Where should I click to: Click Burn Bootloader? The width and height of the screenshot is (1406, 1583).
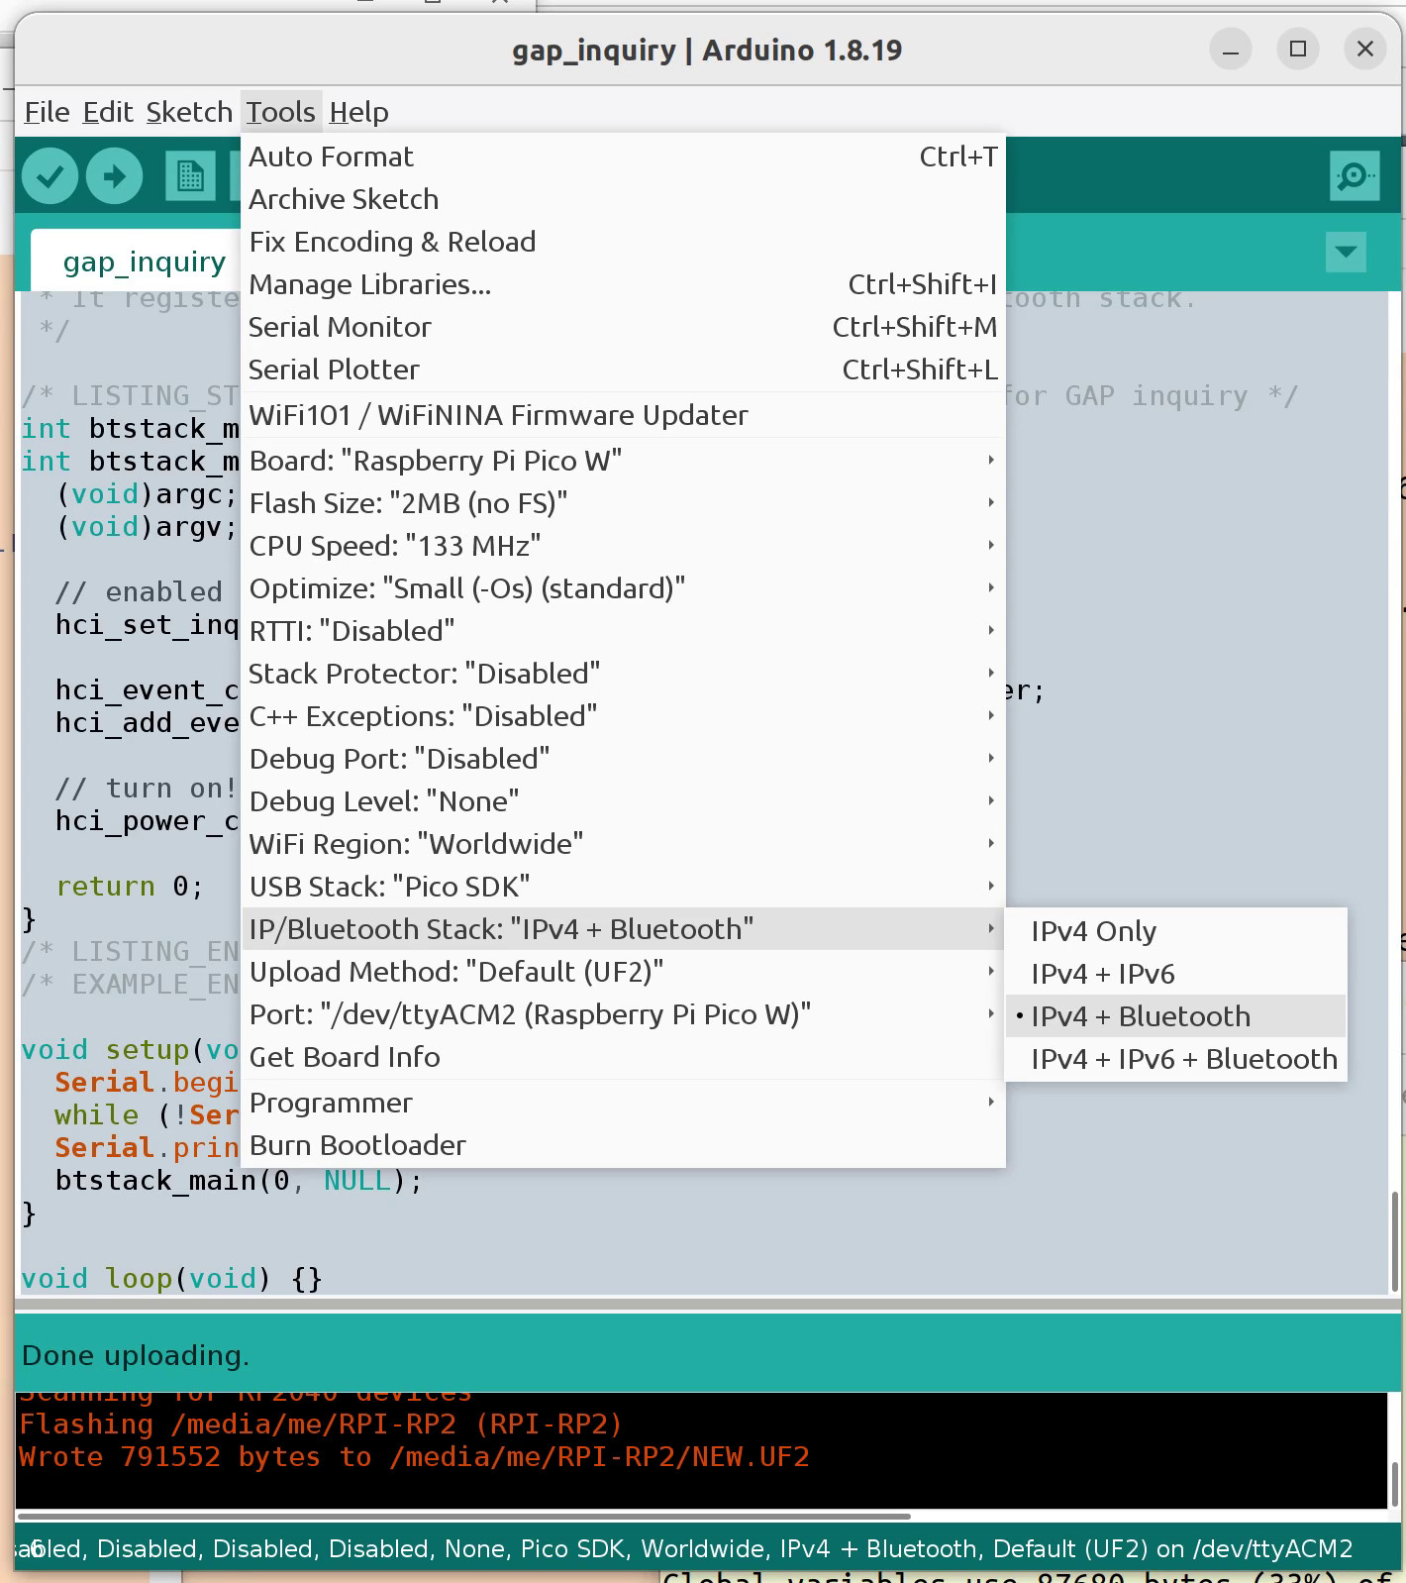pyautogui.click(x=623, y=1145)
